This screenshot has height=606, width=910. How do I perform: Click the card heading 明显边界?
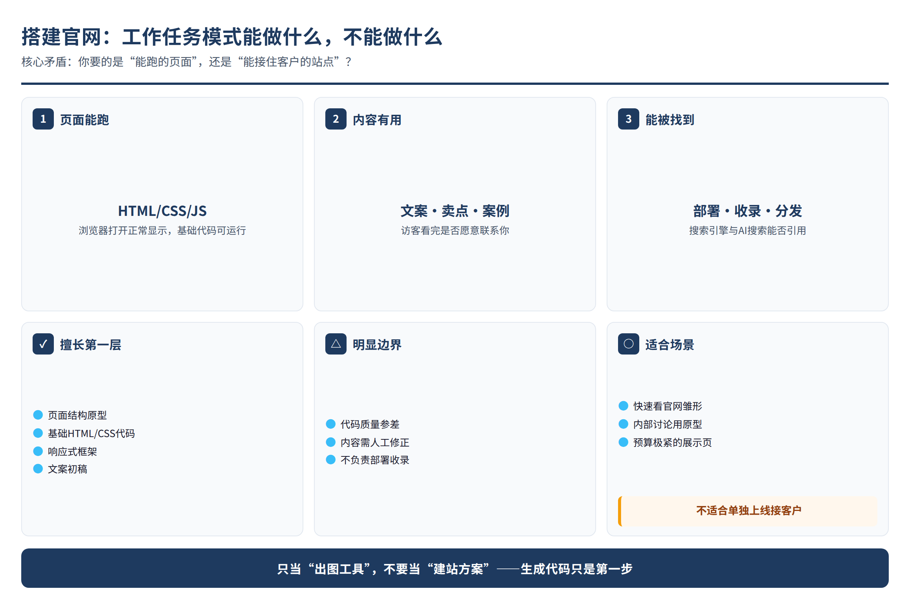[x=377, y=345]
